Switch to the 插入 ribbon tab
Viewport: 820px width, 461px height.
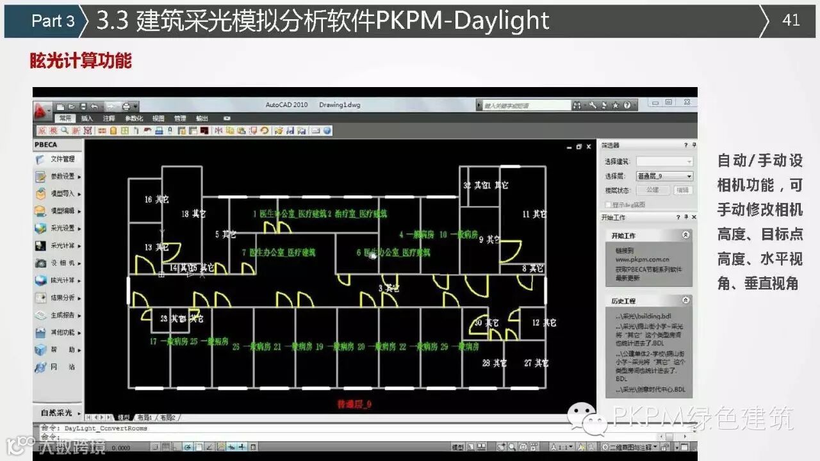87,118
